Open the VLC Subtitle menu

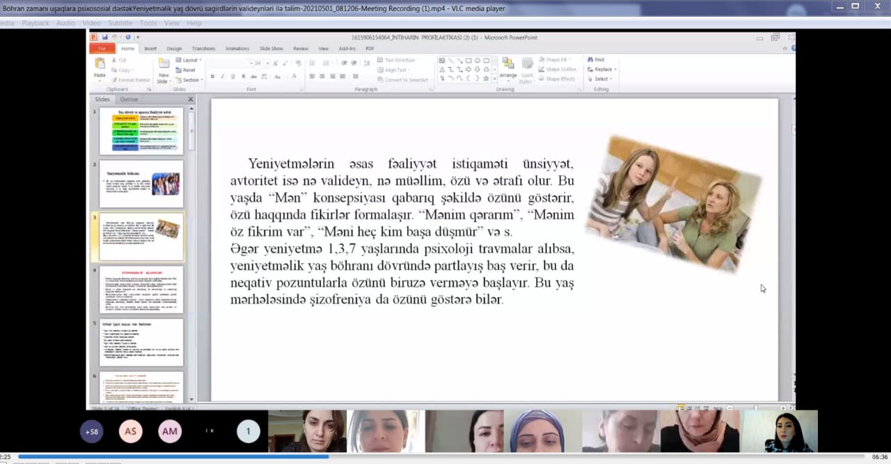click(120, 23)
